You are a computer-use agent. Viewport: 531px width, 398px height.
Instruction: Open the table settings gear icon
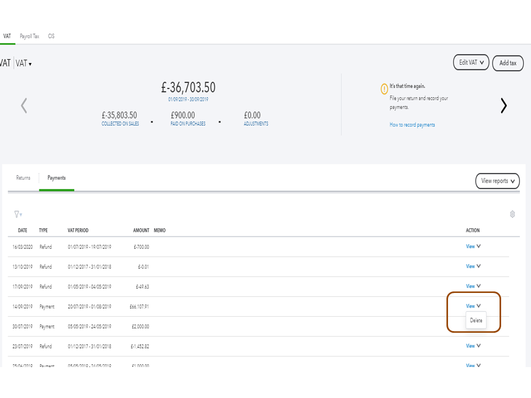coord(512,214)
